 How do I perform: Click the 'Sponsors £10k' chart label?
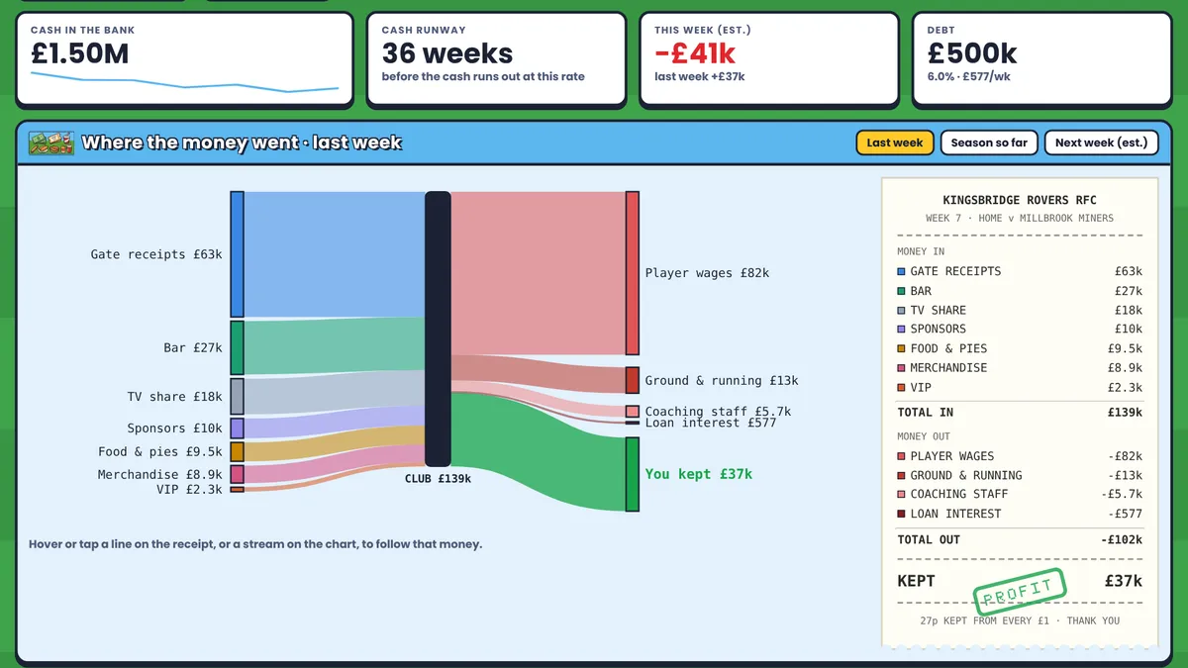[x=174, y=429]
